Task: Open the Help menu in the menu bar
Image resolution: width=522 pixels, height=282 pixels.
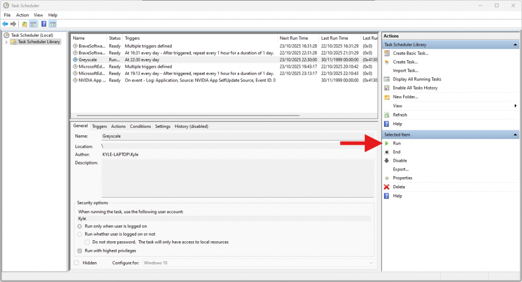Action: [53, 15]
